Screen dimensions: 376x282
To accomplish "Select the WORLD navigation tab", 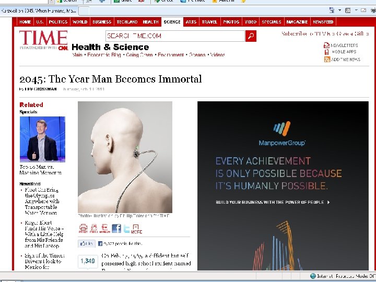I will [x=80, y=22].
